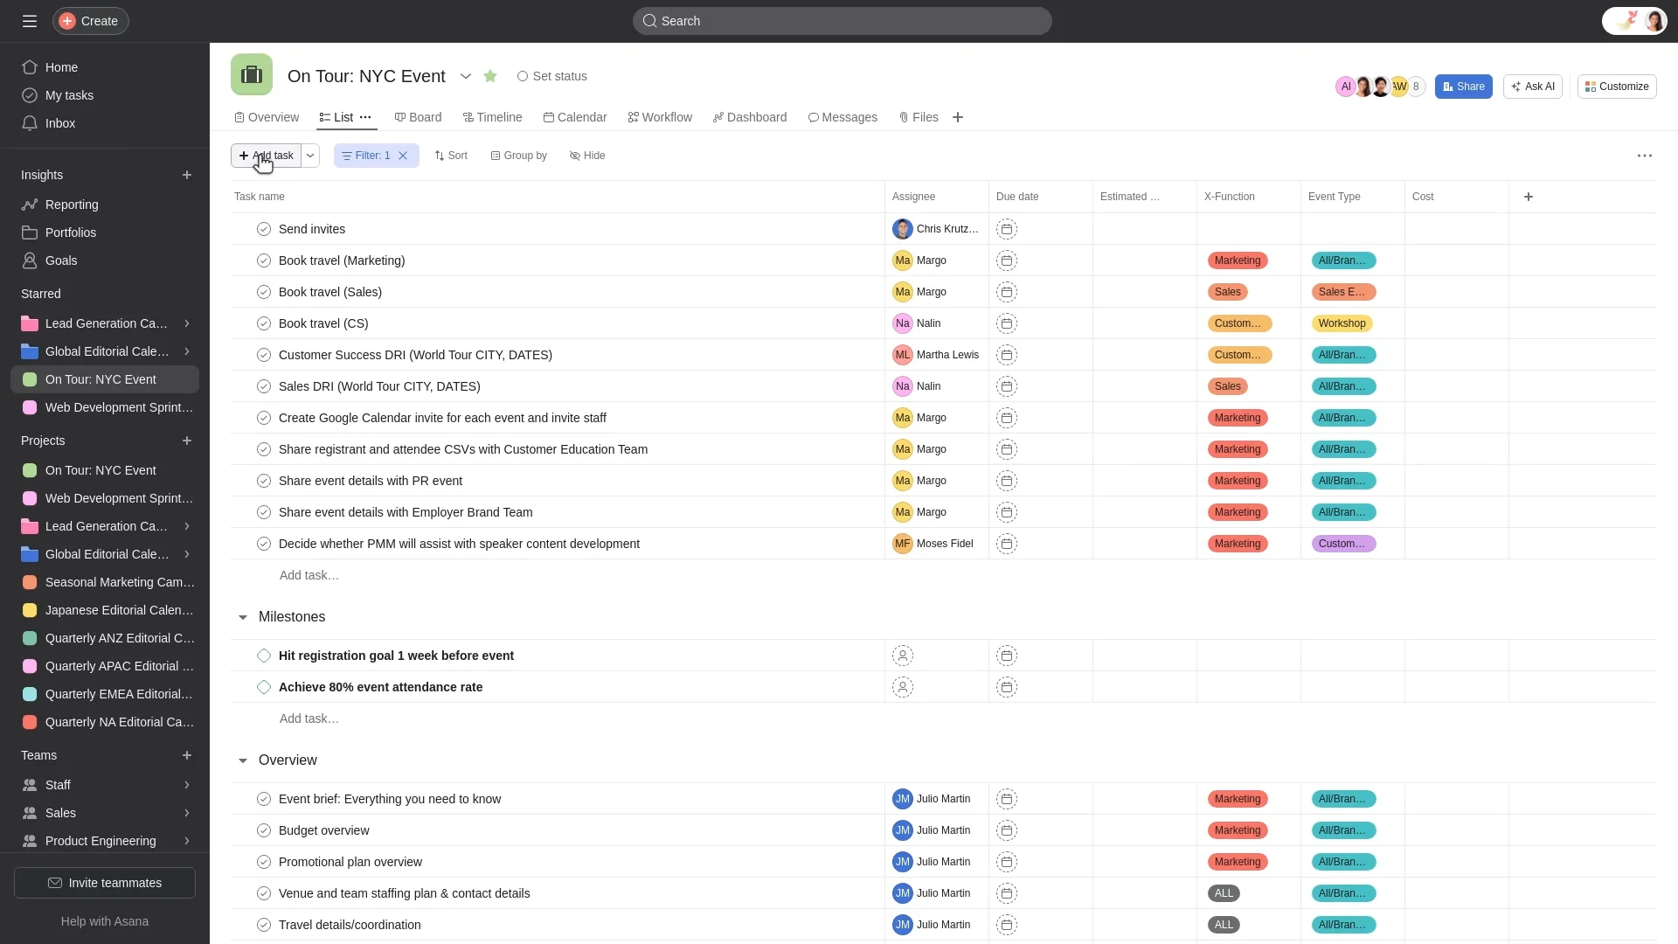
Task: Collapse the Overview section
Action: pos(242,760)
